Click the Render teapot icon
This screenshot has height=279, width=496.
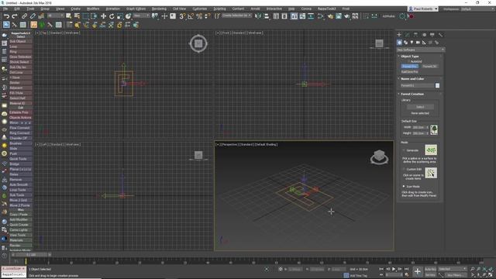(347, 15)
